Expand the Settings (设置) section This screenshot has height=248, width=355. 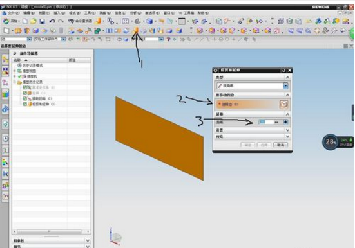(x=287, y=130)
